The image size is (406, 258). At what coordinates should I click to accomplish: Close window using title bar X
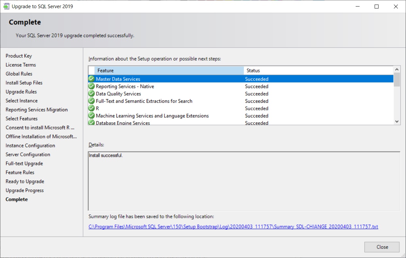[x=396, y=7]
